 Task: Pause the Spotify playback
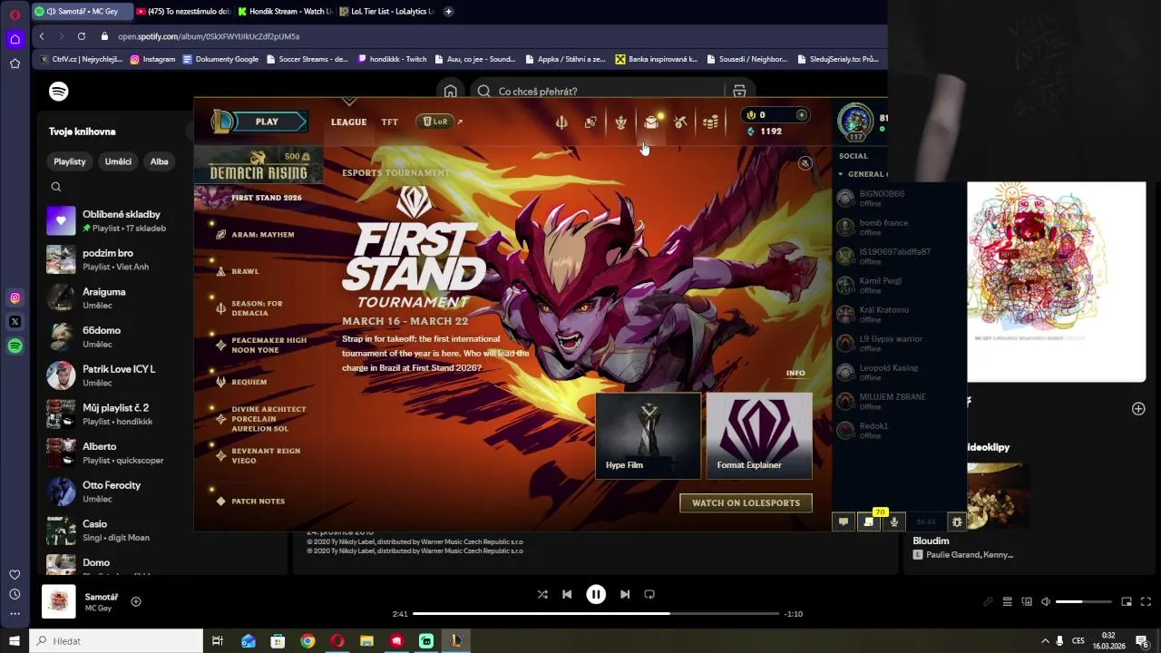tap(596, 594)
